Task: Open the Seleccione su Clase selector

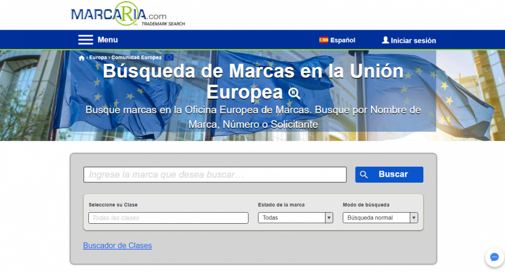Action: [x=168, y=218]
